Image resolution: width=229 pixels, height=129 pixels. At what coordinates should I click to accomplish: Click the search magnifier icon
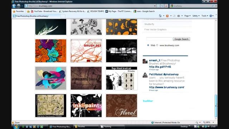(x=213, y=6)
